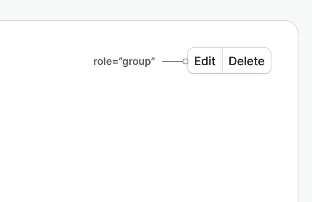312x202 pixels.
Task: Click the rounded top-right card corner
Action: [293, 25]
